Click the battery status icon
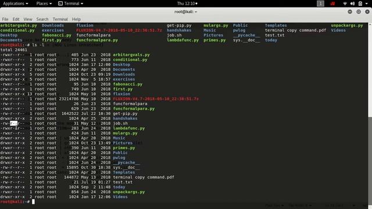 coord(360,3)
